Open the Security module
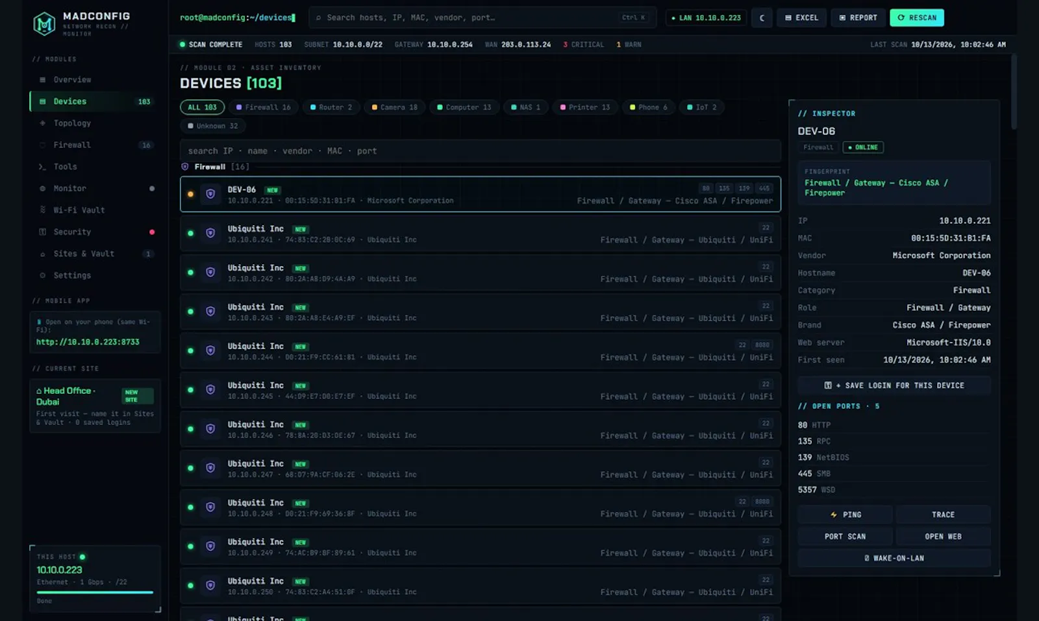This screenshot has height=621, width=1039. tap(95, 232)
